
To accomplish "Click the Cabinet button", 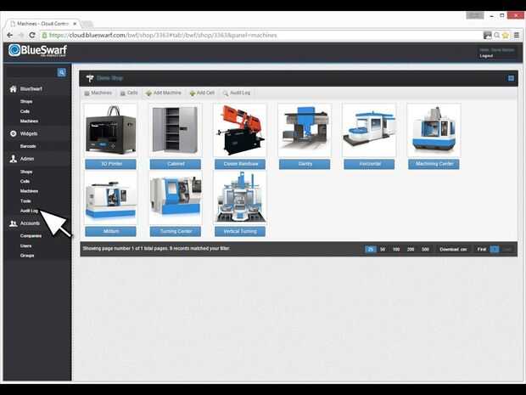I will (176, 164).
